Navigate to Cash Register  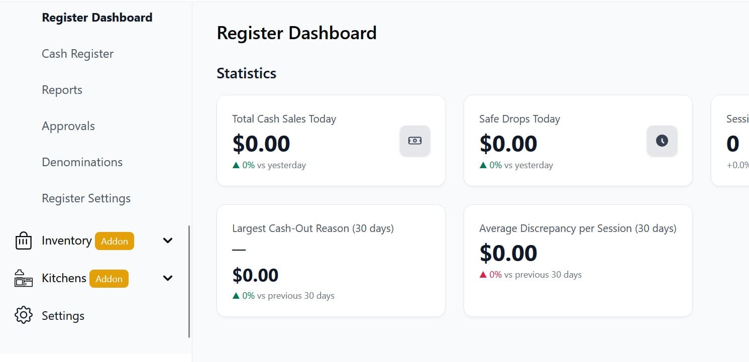click(77, 54)
